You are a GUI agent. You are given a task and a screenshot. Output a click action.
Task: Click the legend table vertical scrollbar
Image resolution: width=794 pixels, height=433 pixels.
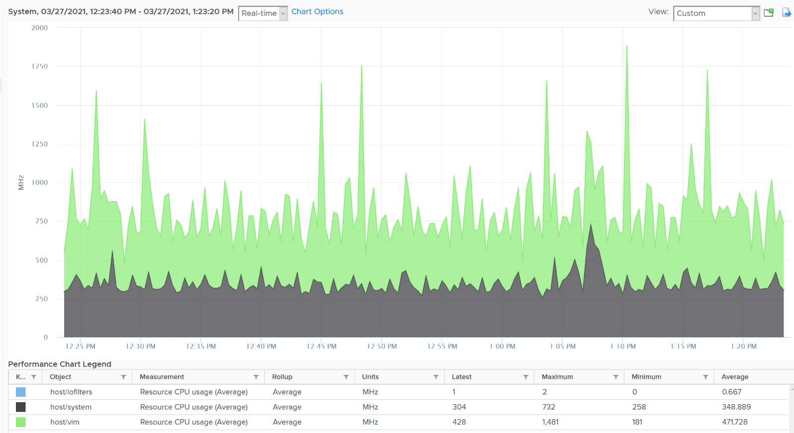(x=791, y=409)
